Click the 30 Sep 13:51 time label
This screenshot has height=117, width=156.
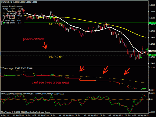pos(118,116)
